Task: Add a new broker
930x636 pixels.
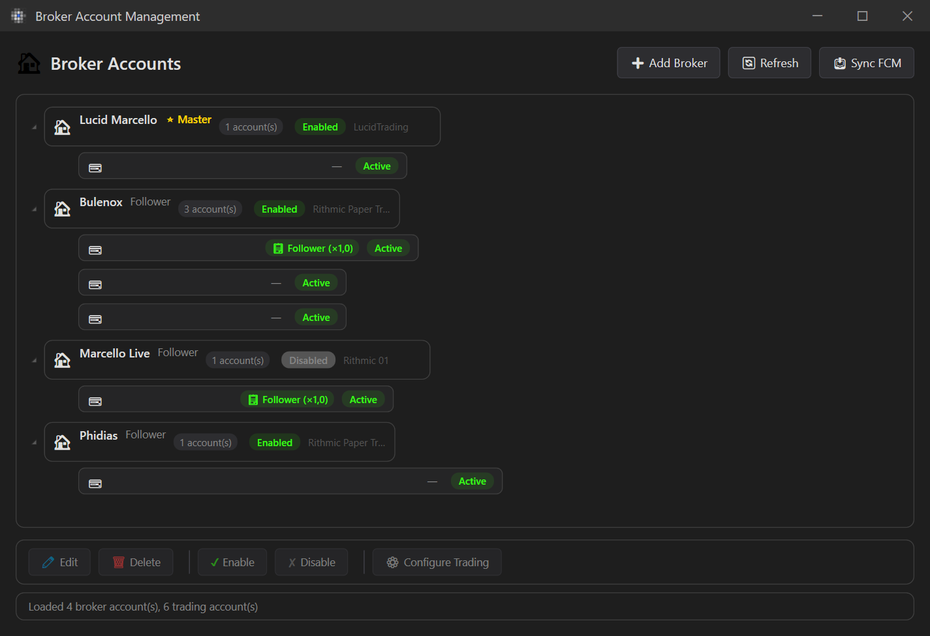Action: click(668, 63)
